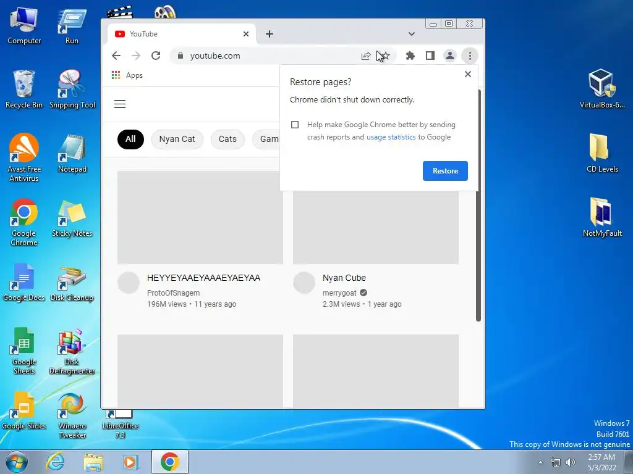Select the Cats filter chip
Screen dimensions: 633x474
(x=227, y=139)
